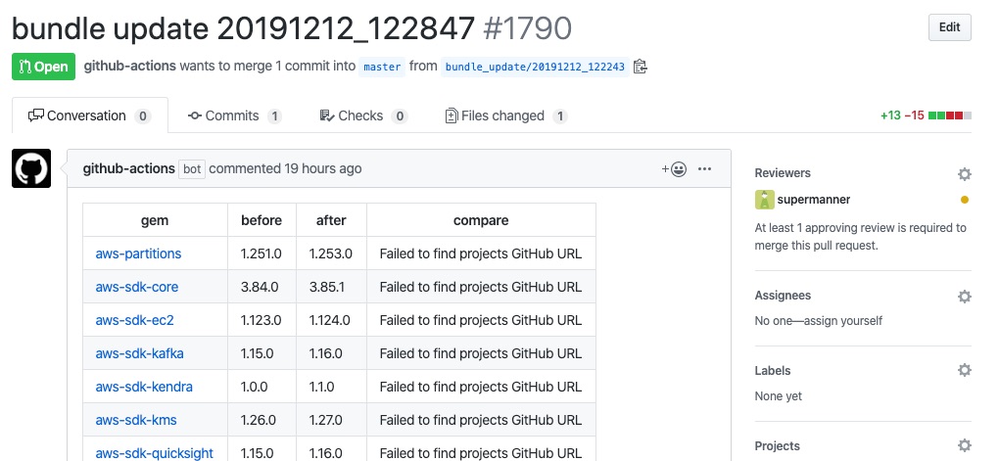Click the 1.123.0 version cell

[262, 320]
